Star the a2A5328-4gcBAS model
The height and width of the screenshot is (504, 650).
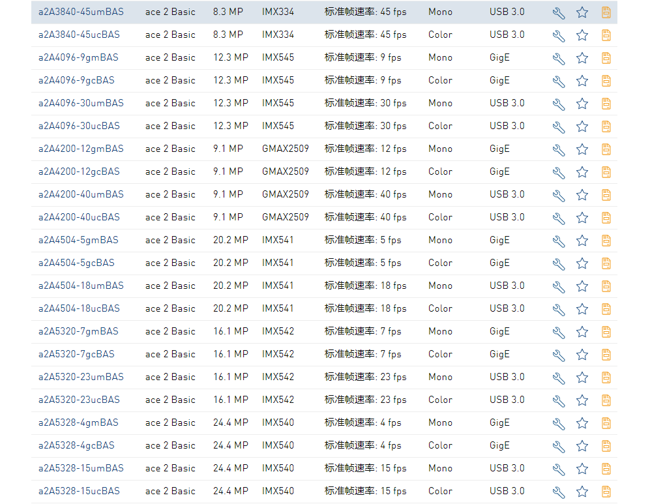[582, 445]
